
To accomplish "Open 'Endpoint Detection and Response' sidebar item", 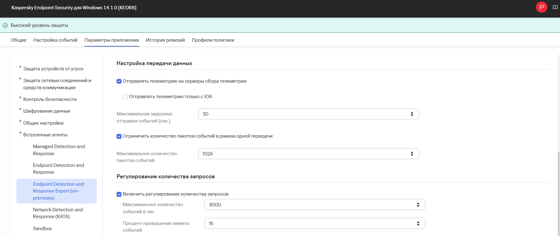I will pyautogui.click(x=59, y=169).
